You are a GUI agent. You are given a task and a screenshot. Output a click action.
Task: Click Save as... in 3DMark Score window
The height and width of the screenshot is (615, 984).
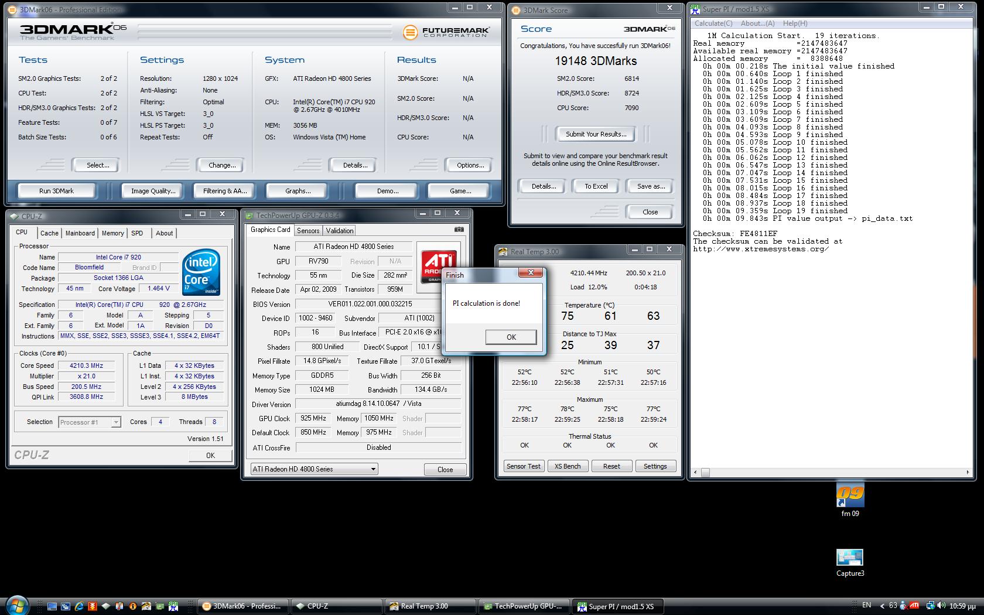651,186
